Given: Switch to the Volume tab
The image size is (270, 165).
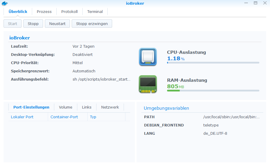Looking at the screenshot, I should [66, 107].
